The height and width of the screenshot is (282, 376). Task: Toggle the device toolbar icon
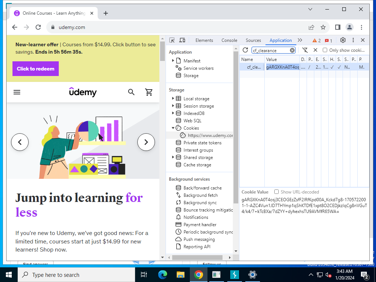(x=182, y=40)
